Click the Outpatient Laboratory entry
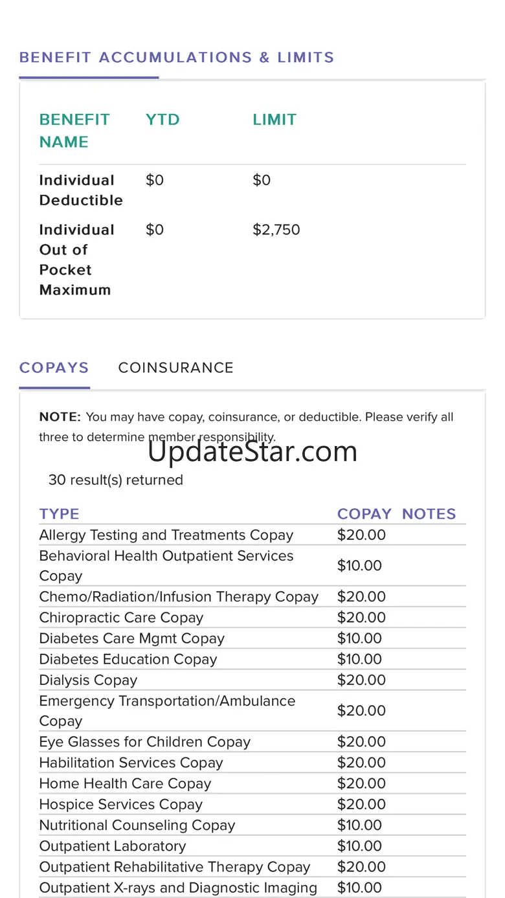 tap(112, 846)
